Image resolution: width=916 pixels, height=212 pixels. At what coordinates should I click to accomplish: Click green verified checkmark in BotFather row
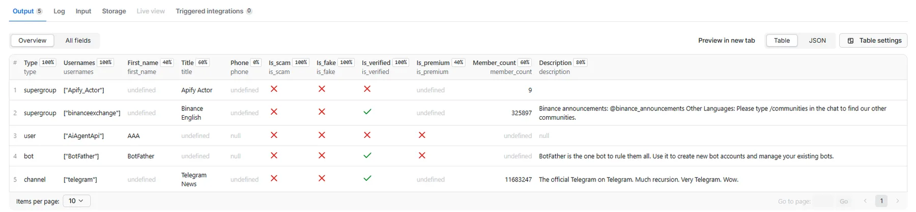[367, 155]
